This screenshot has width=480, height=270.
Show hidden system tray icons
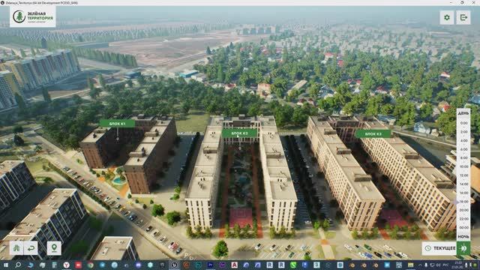tap(420, 265)
